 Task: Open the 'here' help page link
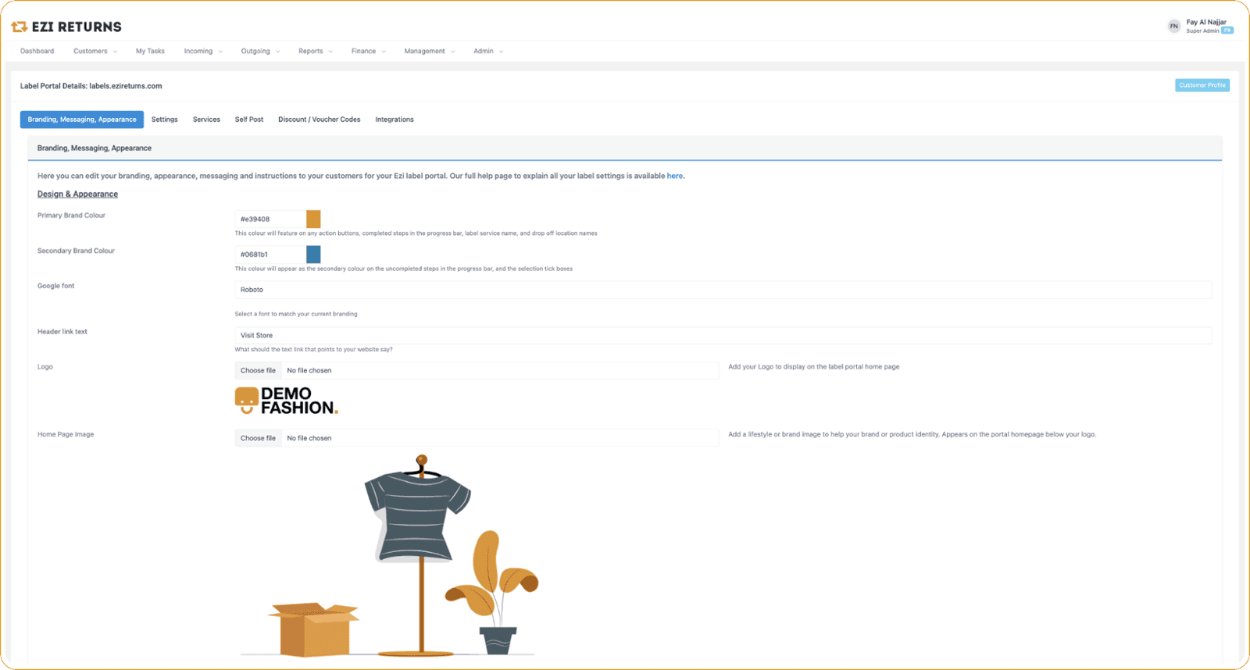point(674,176)
